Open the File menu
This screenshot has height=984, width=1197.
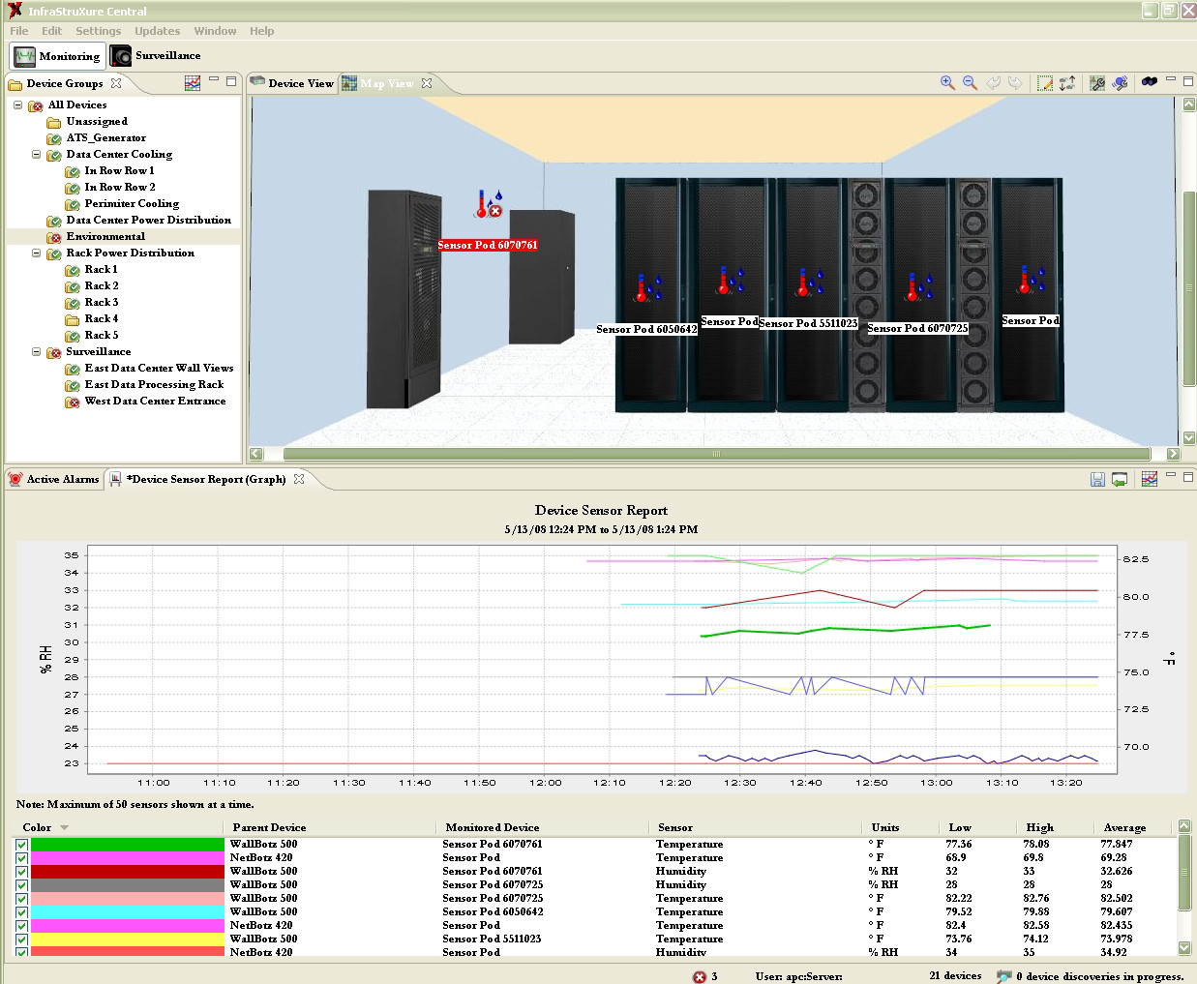[x=19, y=31]
